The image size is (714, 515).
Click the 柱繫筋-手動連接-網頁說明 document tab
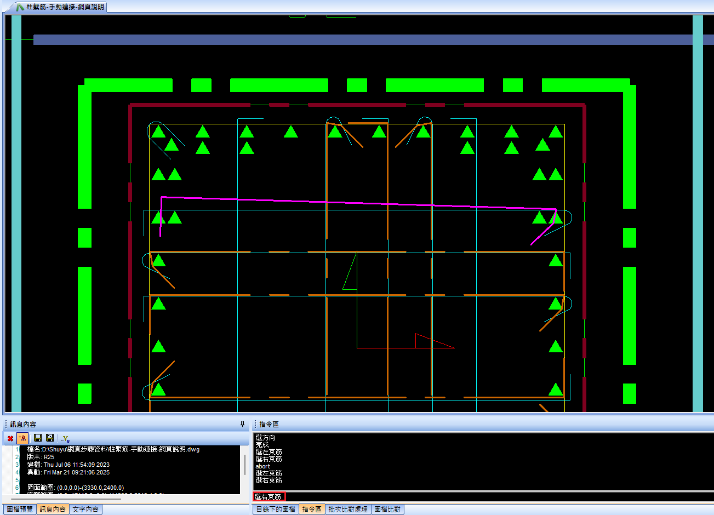pos(65,7)
